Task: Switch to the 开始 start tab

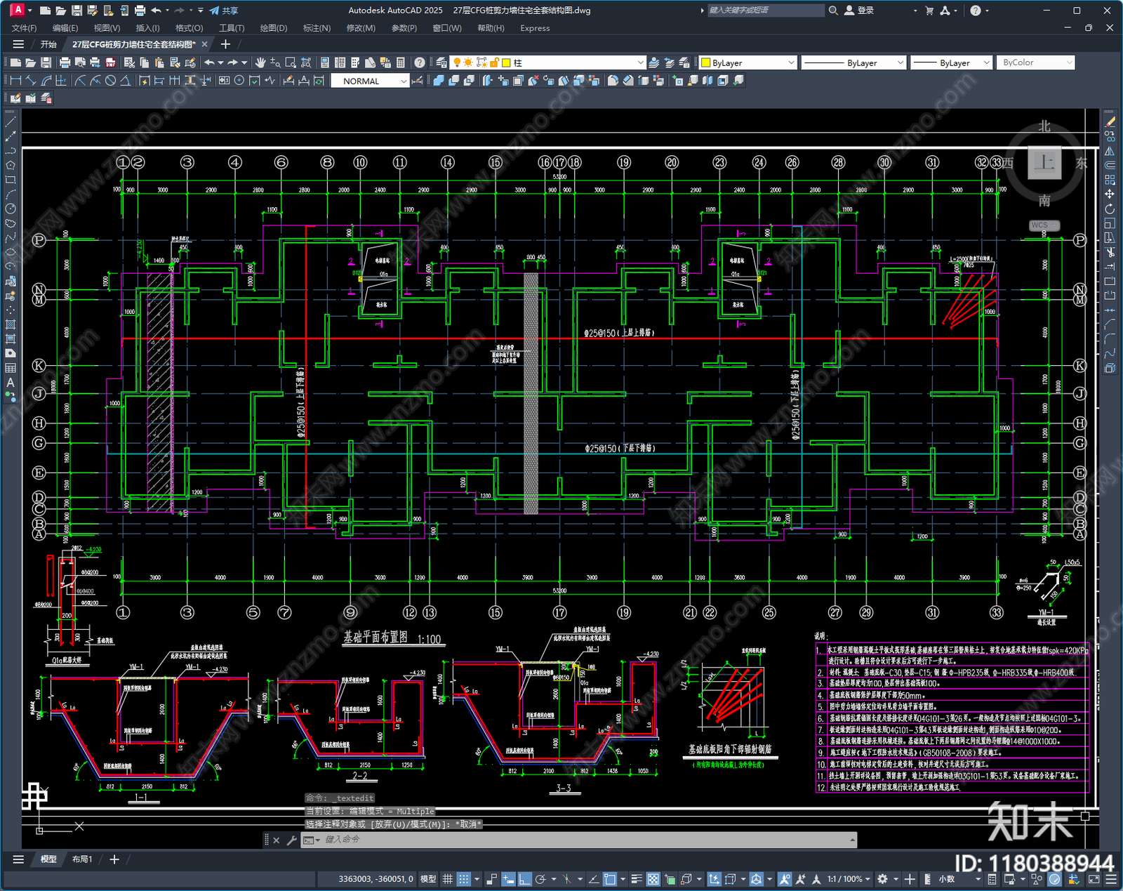Action: pos(48,44)
